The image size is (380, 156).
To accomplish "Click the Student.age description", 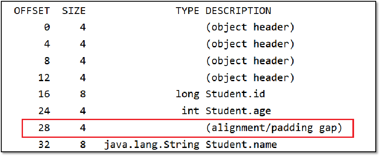I will click(238, 111).
